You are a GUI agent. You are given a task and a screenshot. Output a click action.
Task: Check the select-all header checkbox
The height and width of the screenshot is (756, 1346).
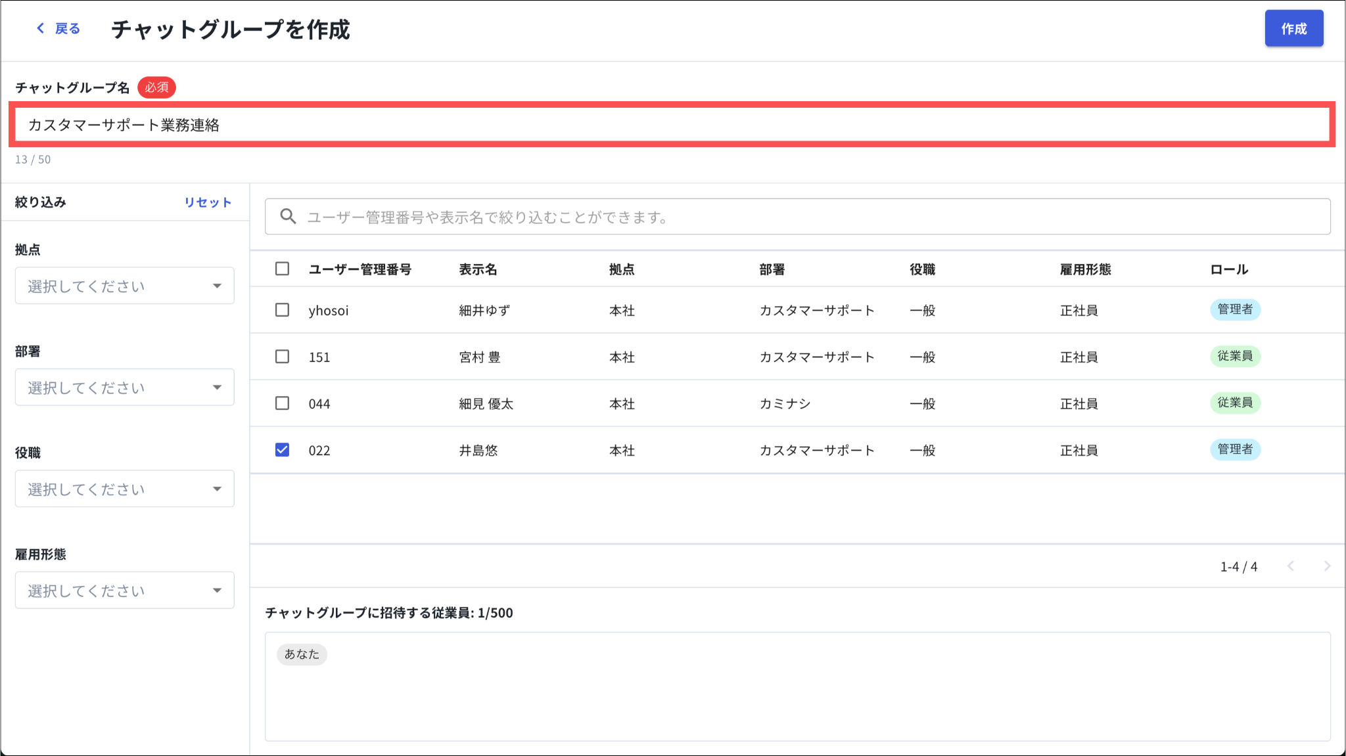point(282,269)
